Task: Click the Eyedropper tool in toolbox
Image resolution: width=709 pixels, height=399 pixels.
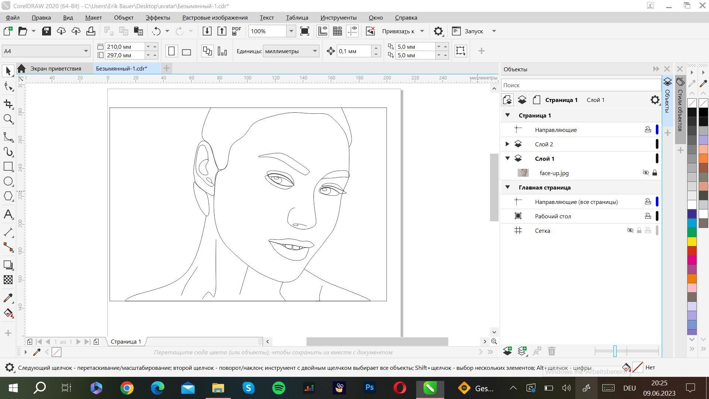Action: pyautogui.click(x=8, y=298)
